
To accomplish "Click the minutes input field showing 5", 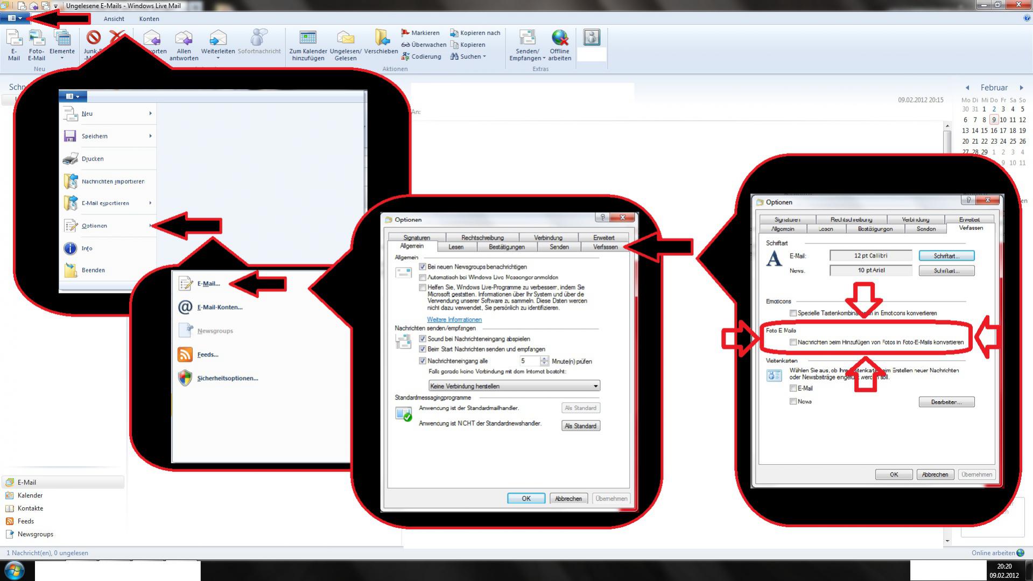I will click(530, 361).
